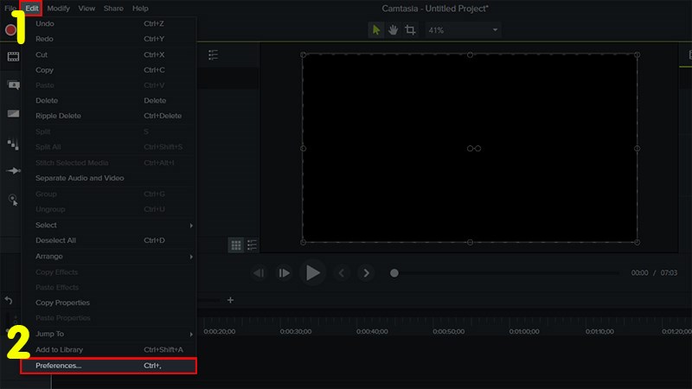Click the add track plus button
Image resolution: width=692 pixels, height=389 pixels.
click(230, 300)
